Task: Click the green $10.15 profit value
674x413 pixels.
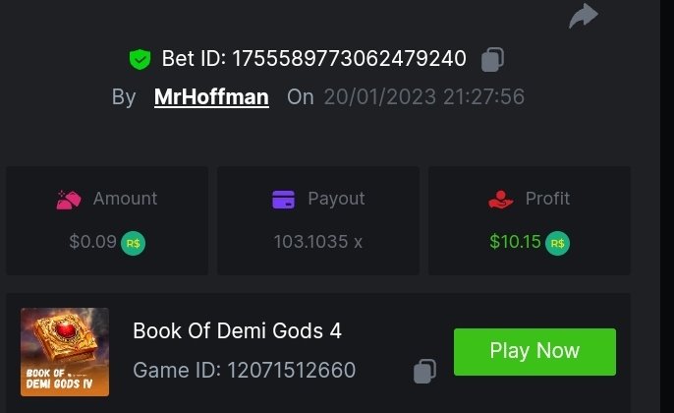Action: (x=515, y=241)
